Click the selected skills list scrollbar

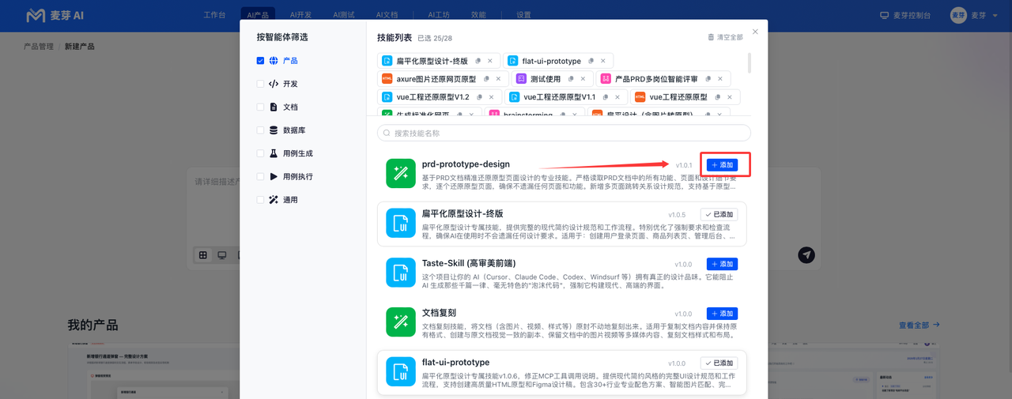click(x=749, y=62)
